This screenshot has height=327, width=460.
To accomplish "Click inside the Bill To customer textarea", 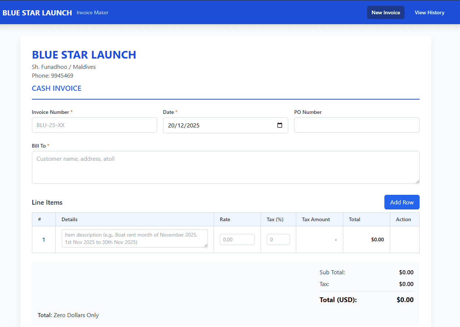I will 225,167.
